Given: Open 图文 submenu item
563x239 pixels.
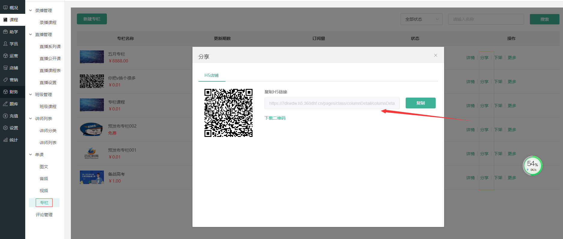Looking at the screenshot, I should [44, 167].
